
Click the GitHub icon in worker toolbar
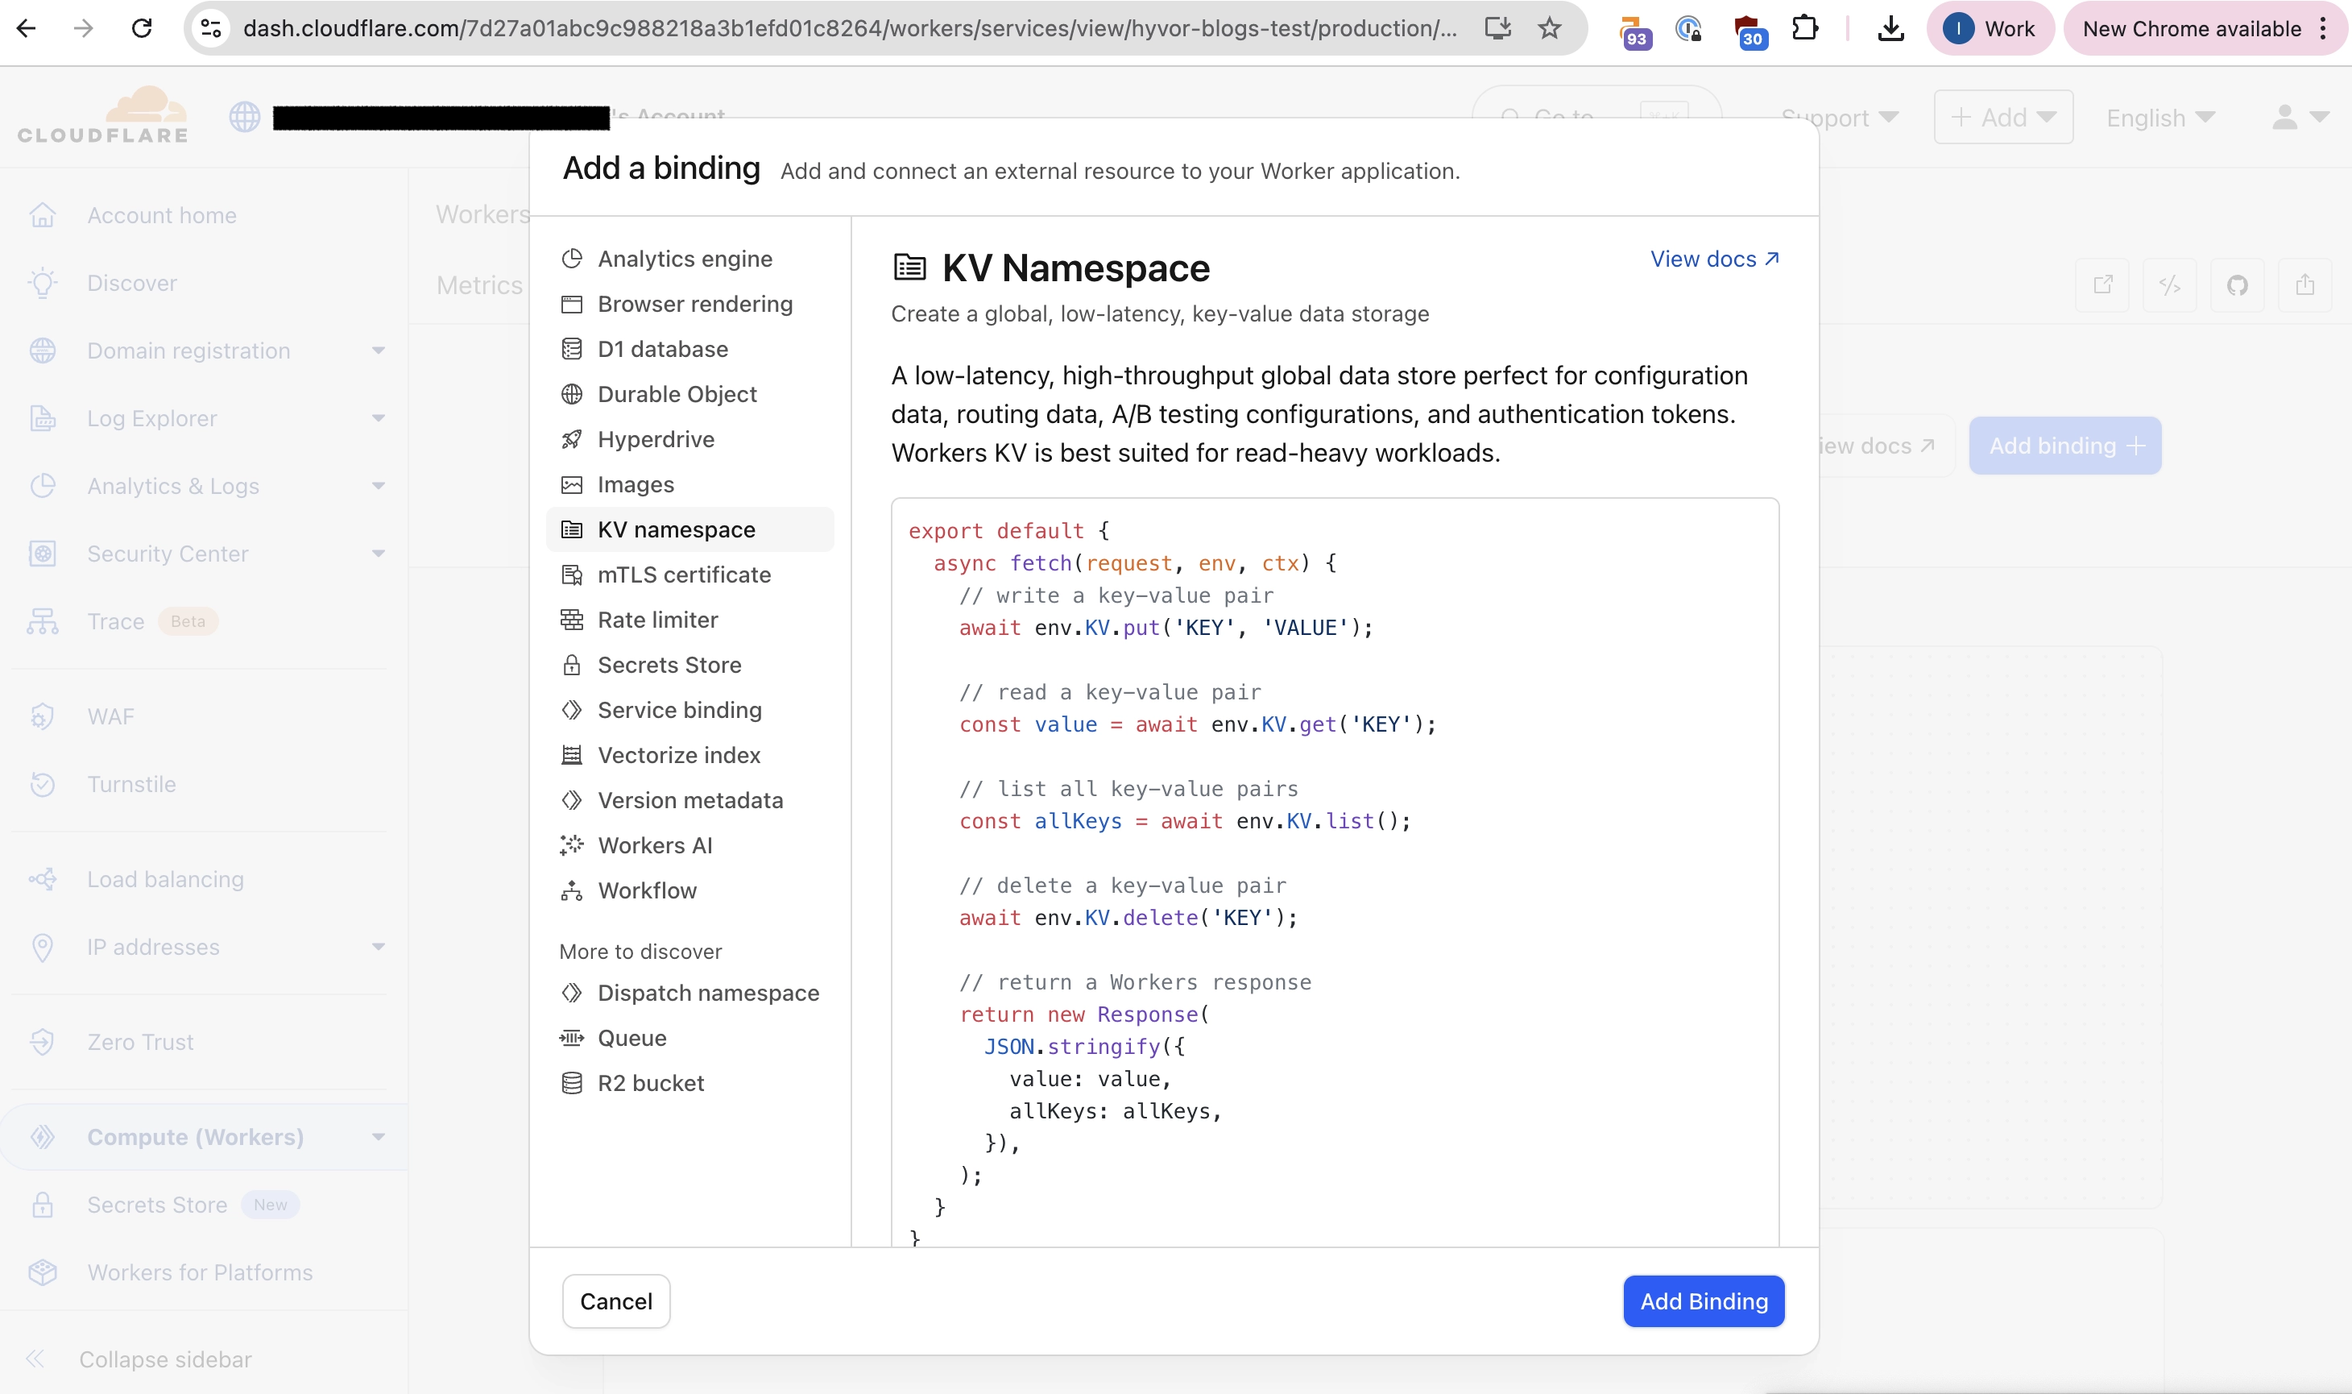pyautogui.click(x=2237, y=284)
